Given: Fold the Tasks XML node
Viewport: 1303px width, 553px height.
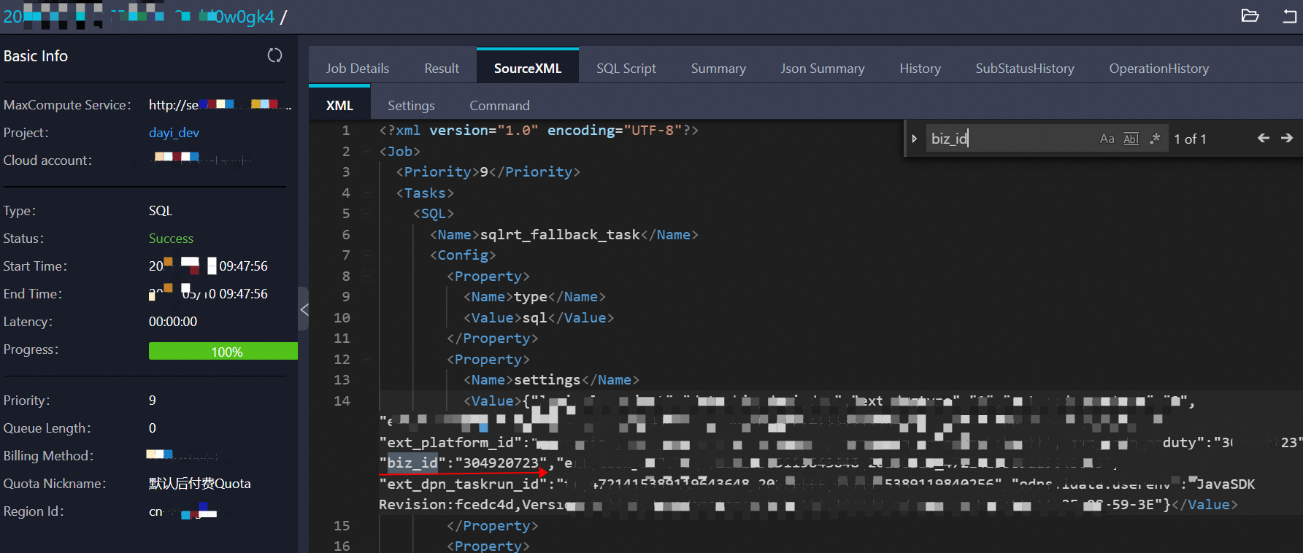Looking at the screenshot, I should click(367, 193).
